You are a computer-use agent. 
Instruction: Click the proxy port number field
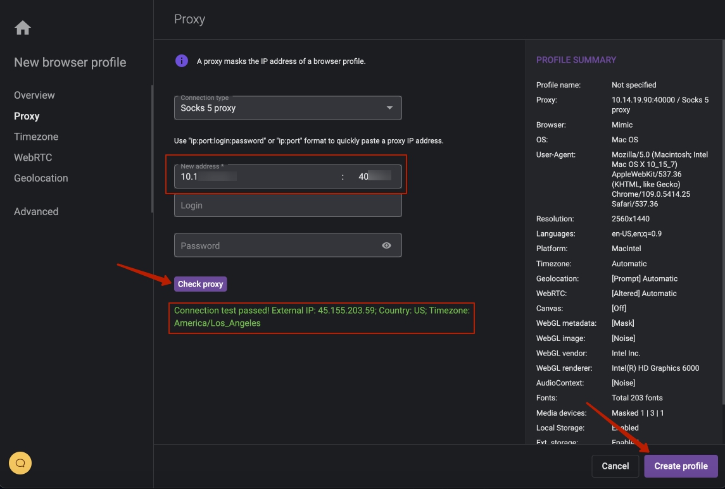(x=375, y=176)
